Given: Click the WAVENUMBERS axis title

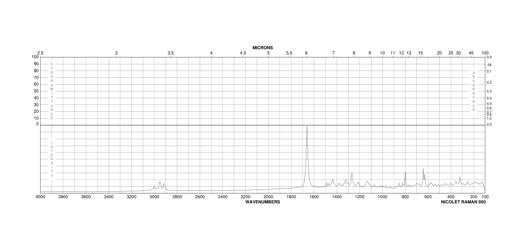Looking at the screenshot, I should pos(263,202).
